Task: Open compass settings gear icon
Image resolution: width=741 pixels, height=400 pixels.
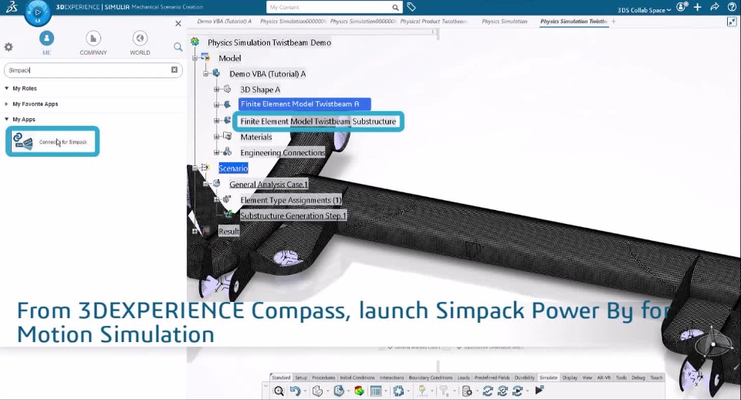Action: click(x=8, y=47)
